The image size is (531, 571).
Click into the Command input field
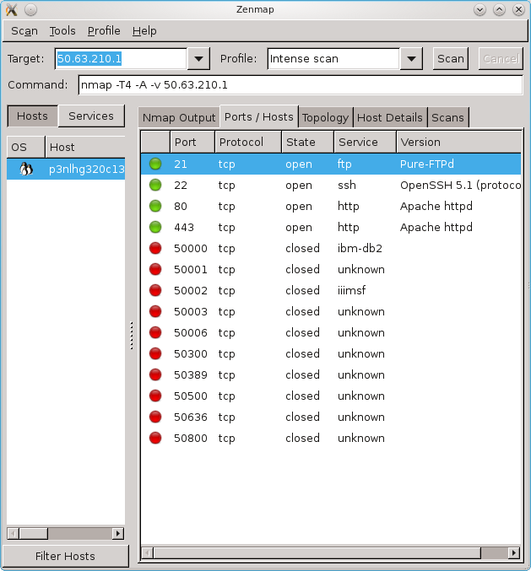pyautogui.click(x=301, y=85)
